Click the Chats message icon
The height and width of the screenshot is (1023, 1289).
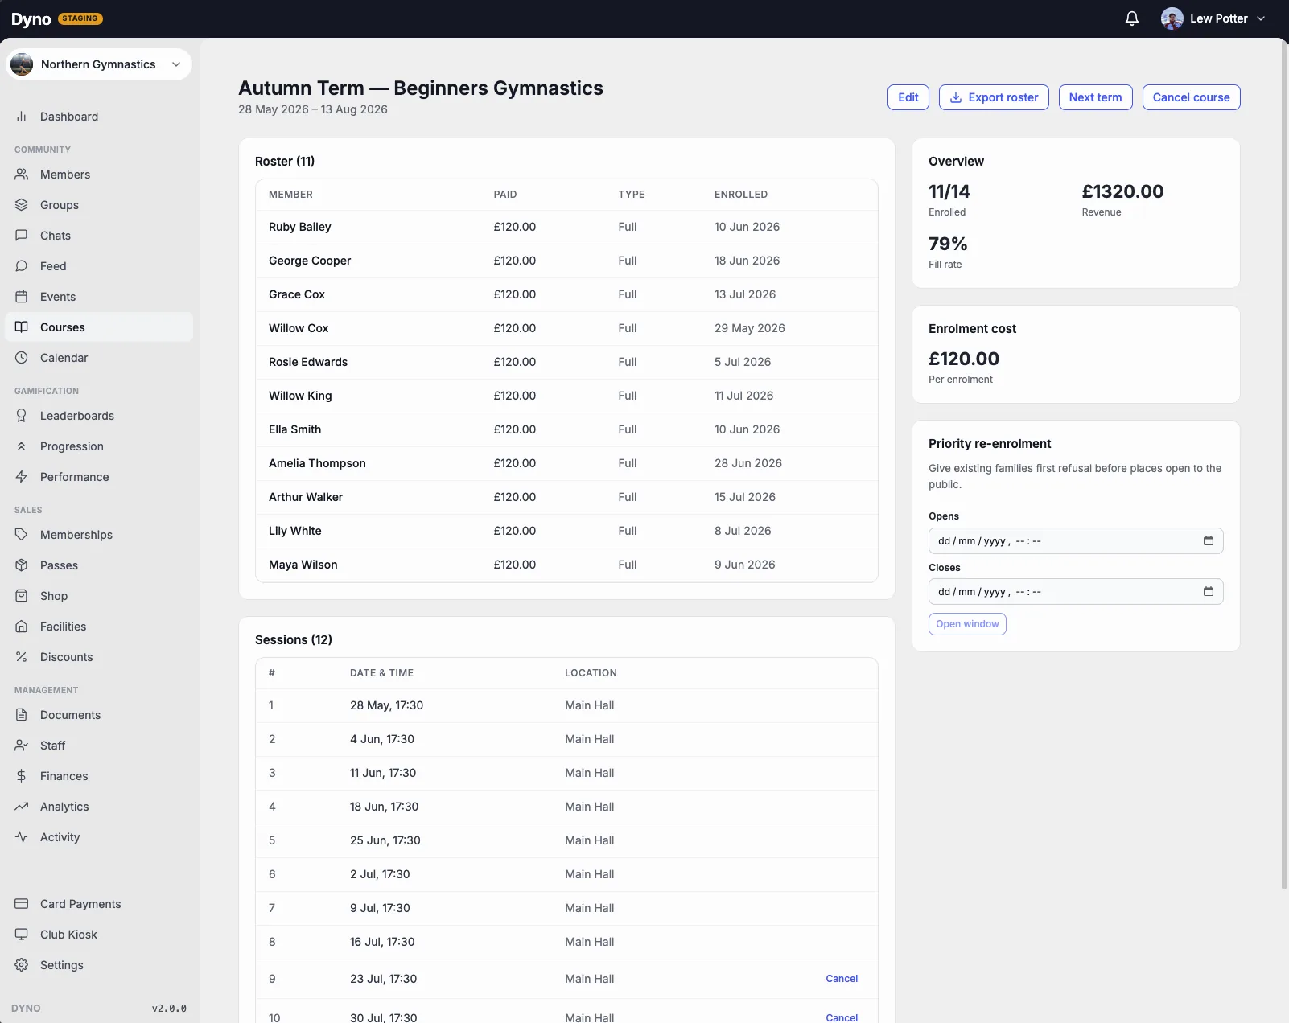click(x=22, y=236)
